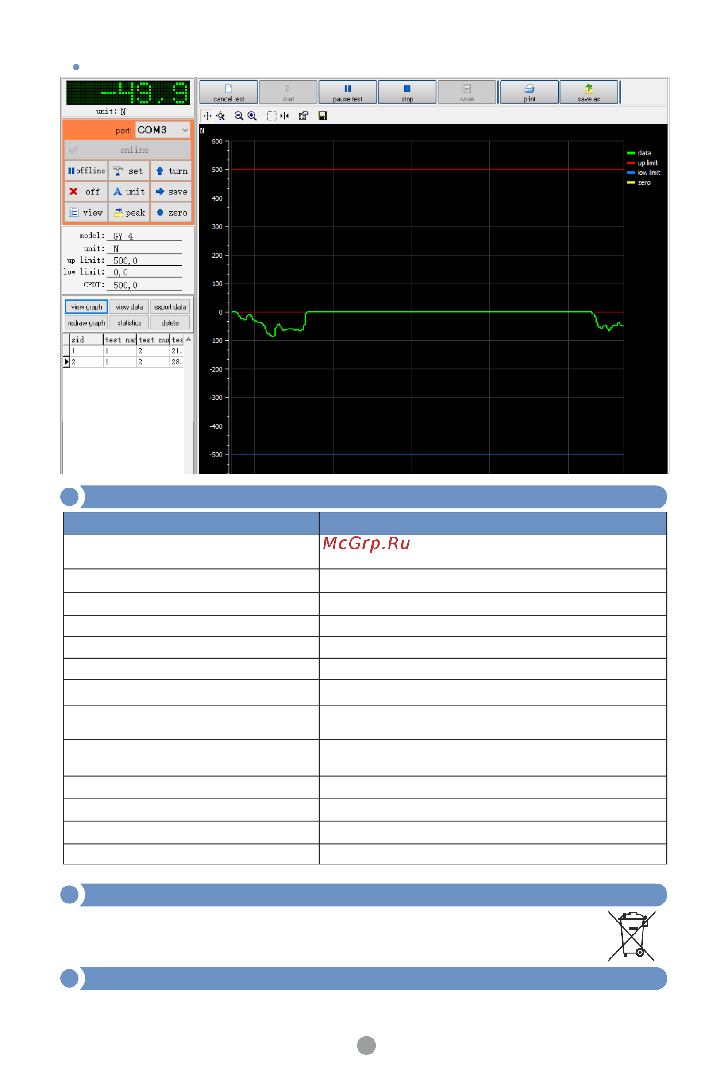728x1085 pixels.
Task: Select the axis zoom chart tool
Action: [x=220, y=116]
